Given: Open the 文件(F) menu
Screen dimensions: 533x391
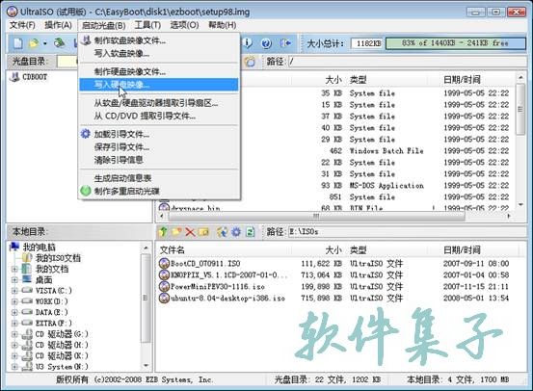Looking at the screenshot, I should (22, 25).
